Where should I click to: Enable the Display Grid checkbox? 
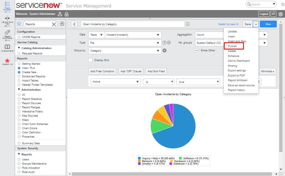tap(90, 60)
